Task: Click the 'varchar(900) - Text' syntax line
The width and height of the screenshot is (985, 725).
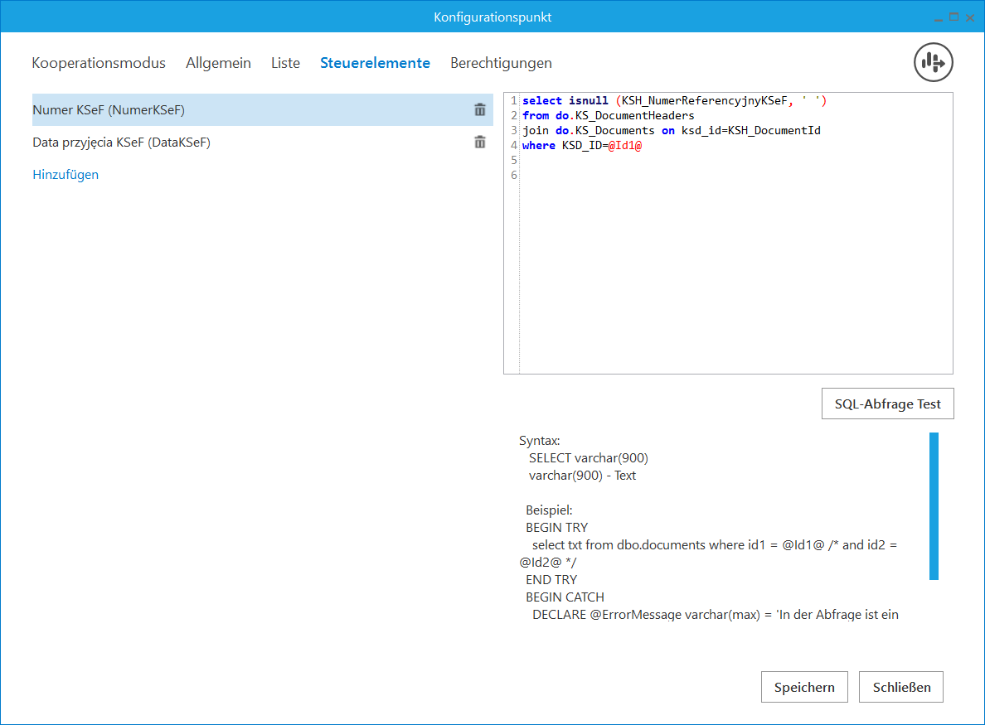Action: tap(582, 475)
